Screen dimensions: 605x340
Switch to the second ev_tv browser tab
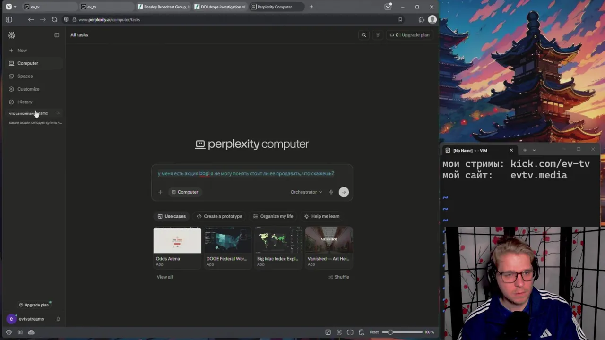click(x=106, y=7)
